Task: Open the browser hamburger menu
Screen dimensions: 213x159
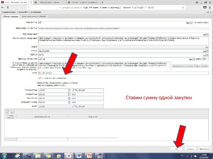Action: click(x=197, y=2)
